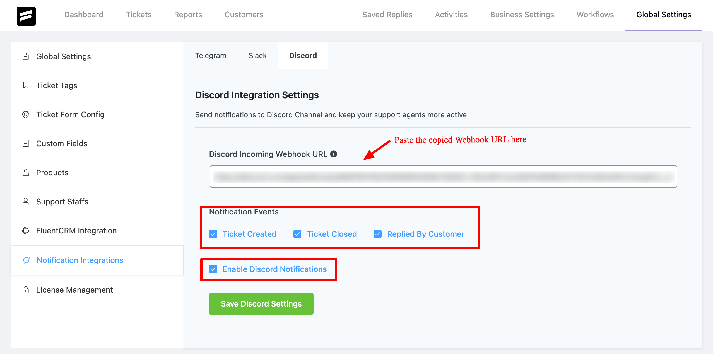Click the Ticket Tags sidebar icon

pyautogui.click(x=26, y=85)
